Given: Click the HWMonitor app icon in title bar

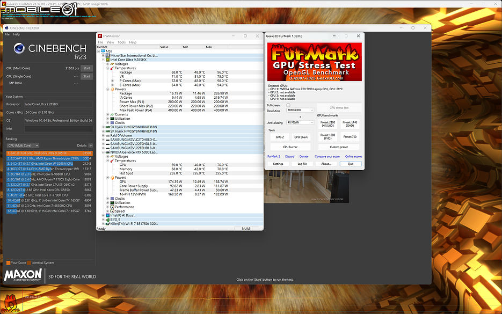Looking at the screenshot, I should pos(100,36).
